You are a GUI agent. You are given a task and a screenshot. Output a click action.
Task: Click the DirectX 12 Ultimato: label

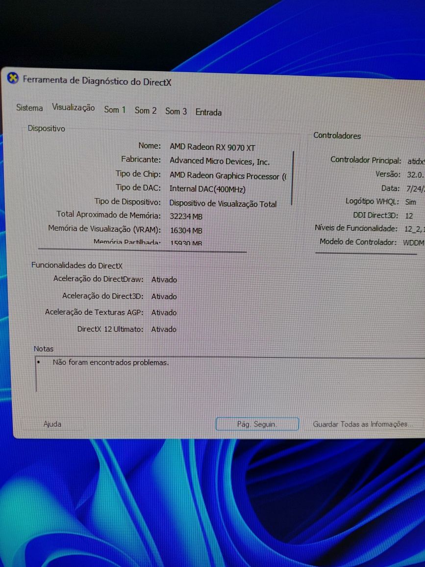[110, 329]
